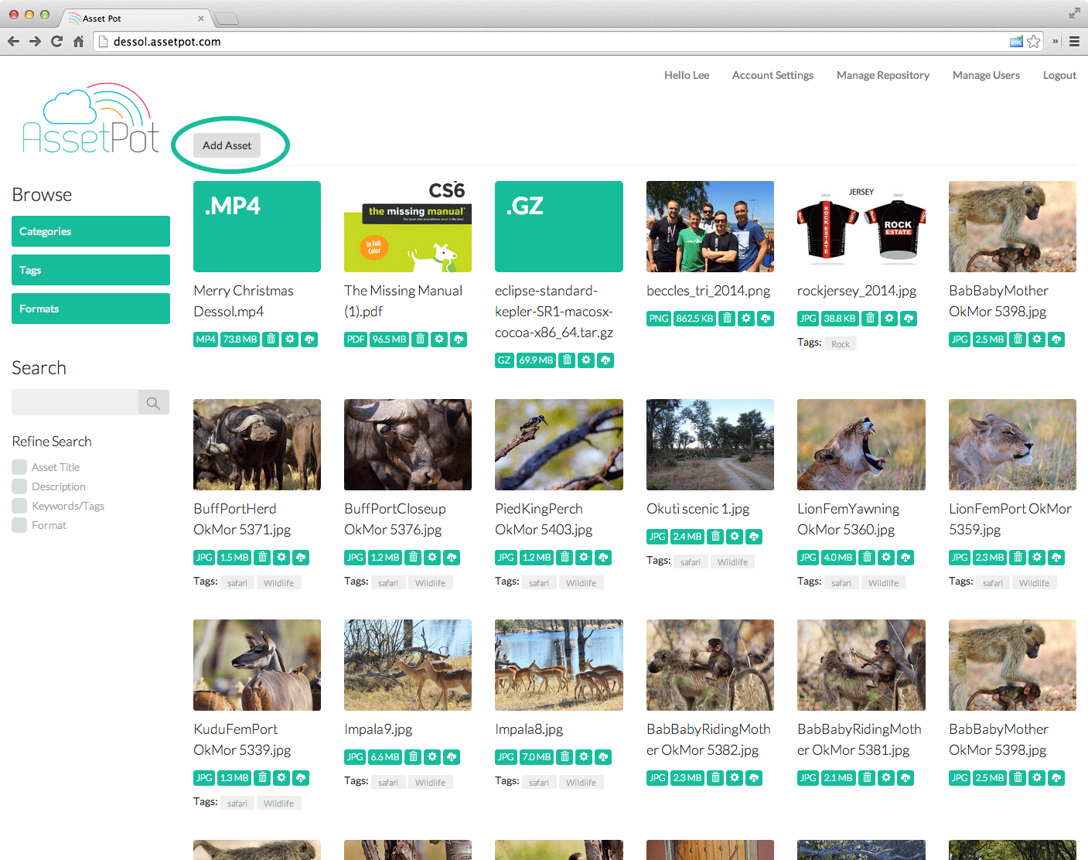Click the 862.5 KB size badge
The height and width of the screenshot is (860, 1088).
[x=694, y=319]
